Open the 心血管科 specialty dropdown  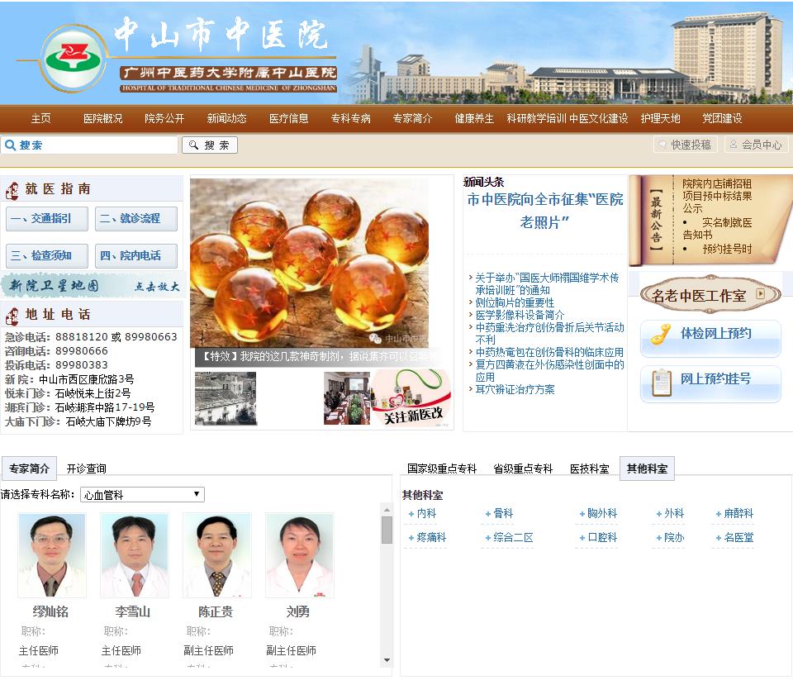pos(142,494)
